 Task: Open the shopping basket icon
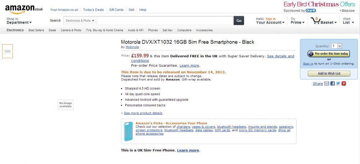(x=315, y=21)
